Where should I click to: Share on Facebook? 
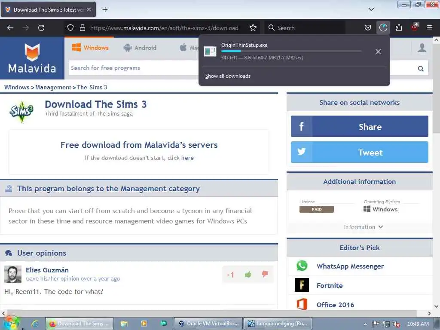(x=360, y=126)
